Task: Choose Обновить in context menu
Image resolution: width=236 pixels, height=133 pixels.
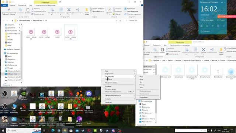Action: coord(118,79)
